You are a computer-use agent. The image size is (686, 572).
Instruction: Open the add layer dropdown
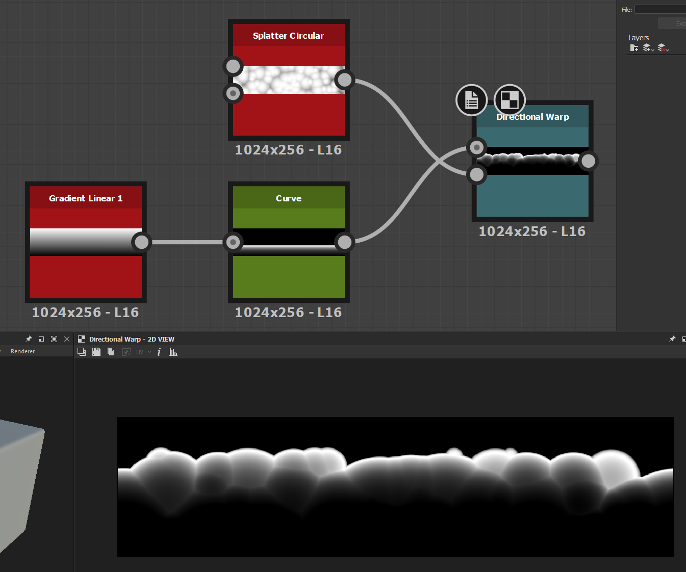(648, 48)
